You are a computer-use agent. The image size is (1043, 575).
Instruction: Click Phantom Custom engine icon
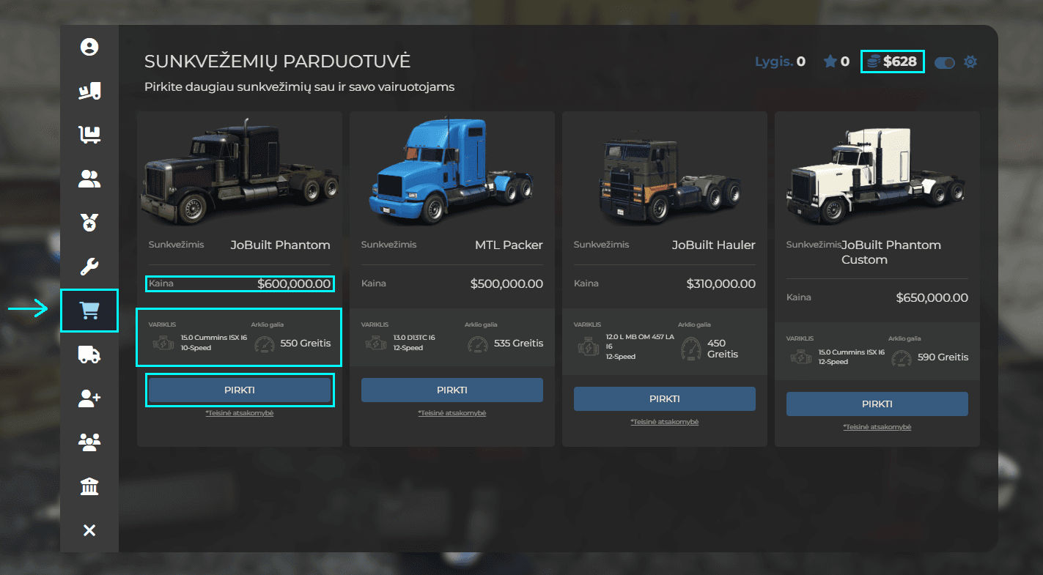tap(801, 357)
